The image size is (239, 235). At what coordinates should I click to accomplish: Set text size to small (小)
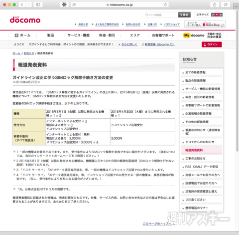point(213,15)
